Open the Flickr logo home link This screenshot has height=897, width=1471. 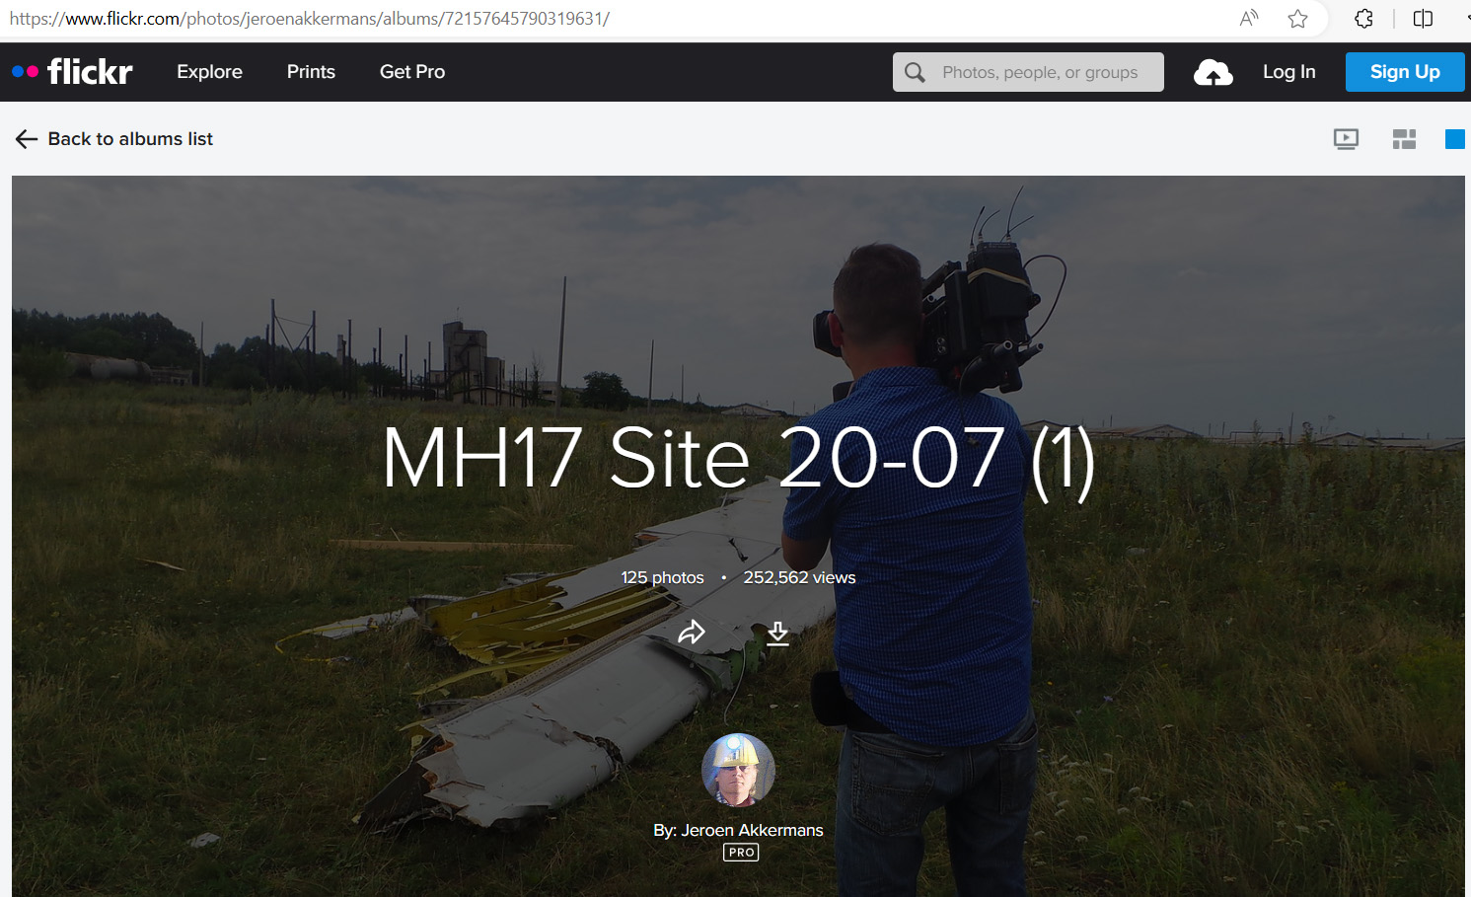[72, 71]
